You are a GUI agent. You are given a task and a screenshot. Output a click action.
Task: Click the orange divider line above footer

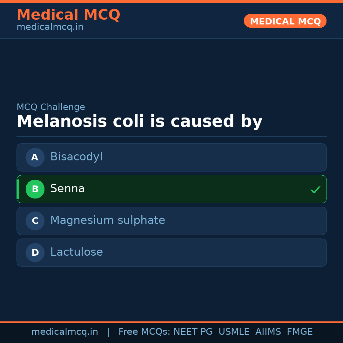pos(171,321)
